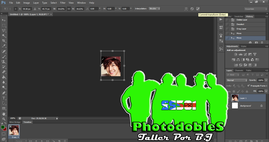Toggle Quick Mask mode
This screenshot has width=269, height=142.
click(x=4, y=134)
